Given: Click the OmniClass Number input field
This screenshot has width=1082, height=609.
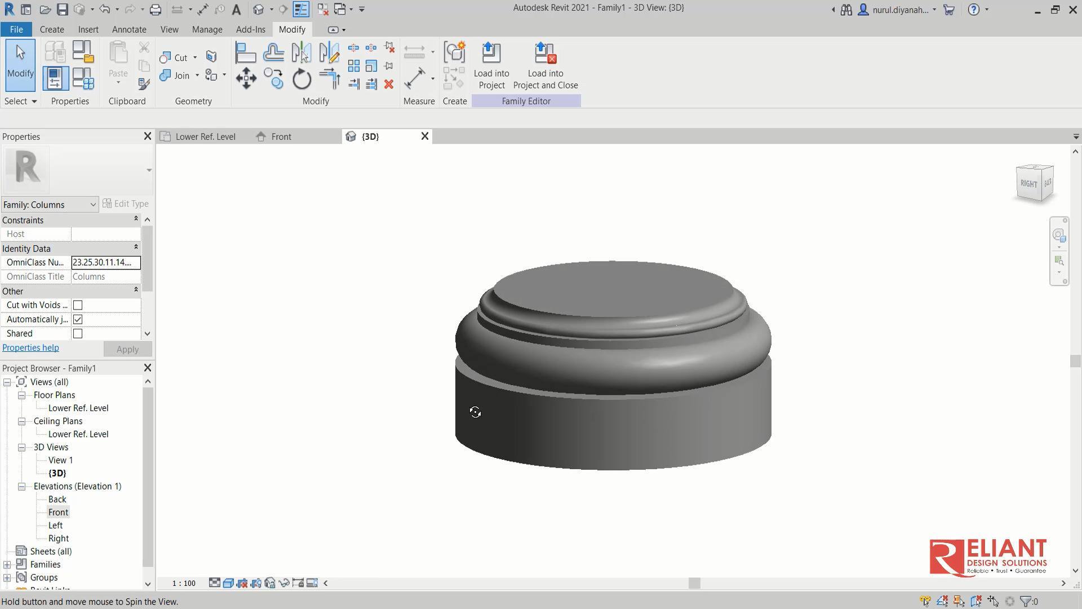Looking at the screenshot, I should [x=106, y=262].
